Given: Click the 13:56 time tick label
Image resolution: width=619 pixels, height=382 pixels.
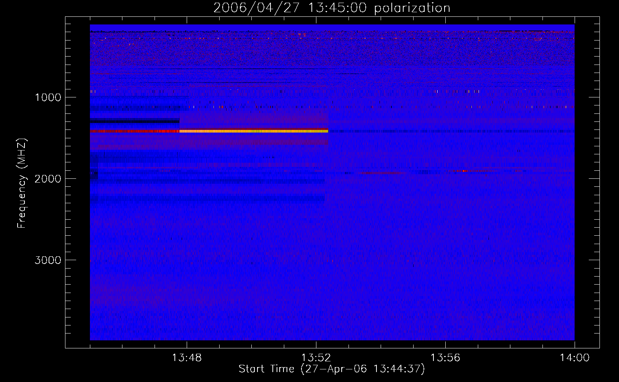Looking at the screenshot, I should (x=445, y=358).
